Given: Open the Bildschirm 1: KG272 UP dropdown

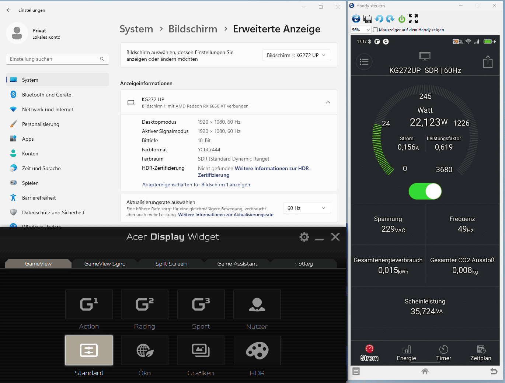Looking at the screenshot, I should pyautogui.click(x=296, y=55).
